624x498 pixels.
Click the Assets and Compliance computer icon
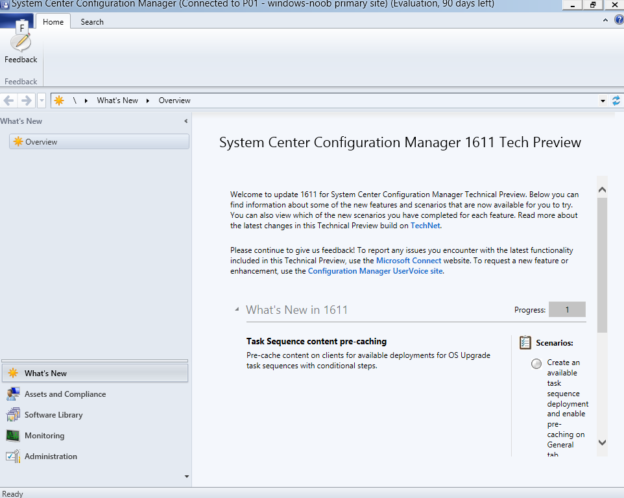tap(13, 394)
